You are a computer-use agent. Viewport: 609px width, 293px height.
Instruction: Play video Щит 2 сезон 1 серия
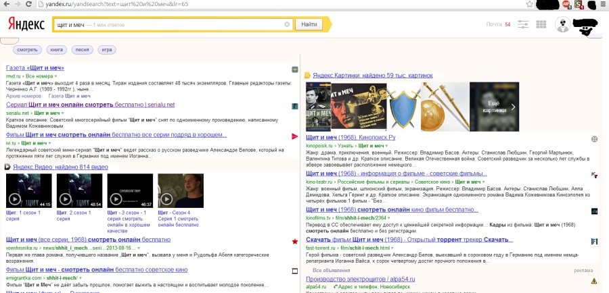(80, 190)
